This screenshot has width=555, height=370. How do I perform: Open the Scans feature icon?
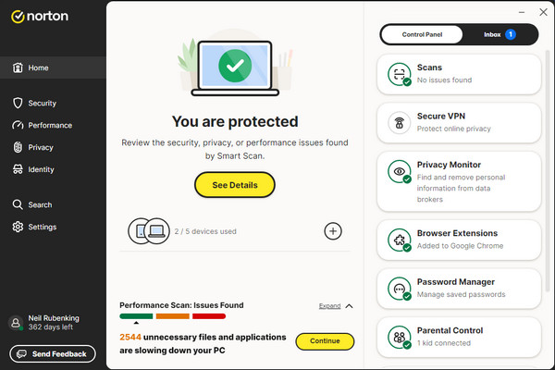400,74
